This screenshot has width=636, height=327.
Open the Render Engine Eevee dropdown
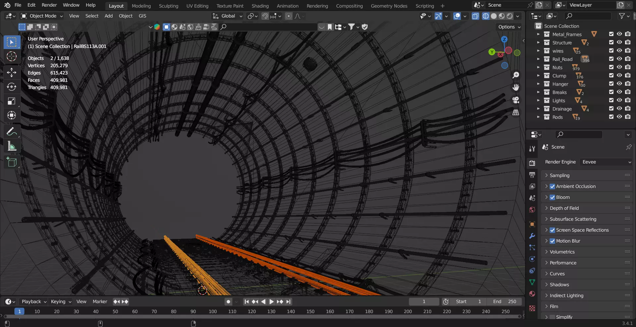click(x=606, y=162)
